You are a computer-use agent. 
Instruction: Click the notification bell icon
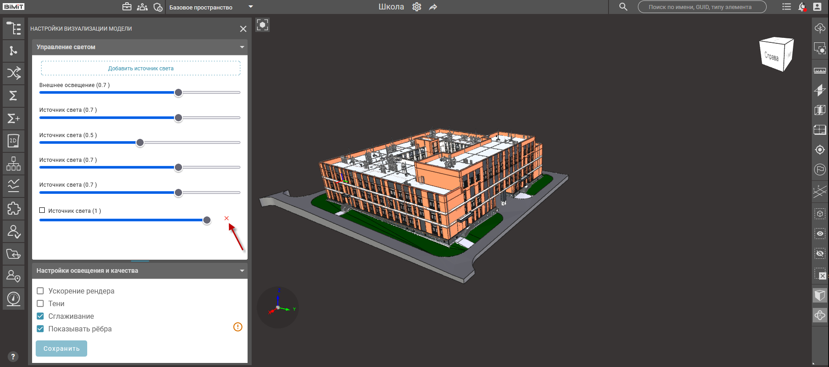(802, 7)
